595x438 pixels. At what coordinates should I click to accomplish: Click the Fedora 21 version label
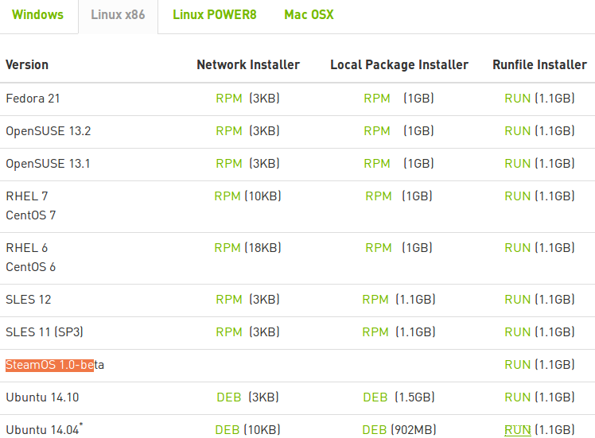pos(33,99)
